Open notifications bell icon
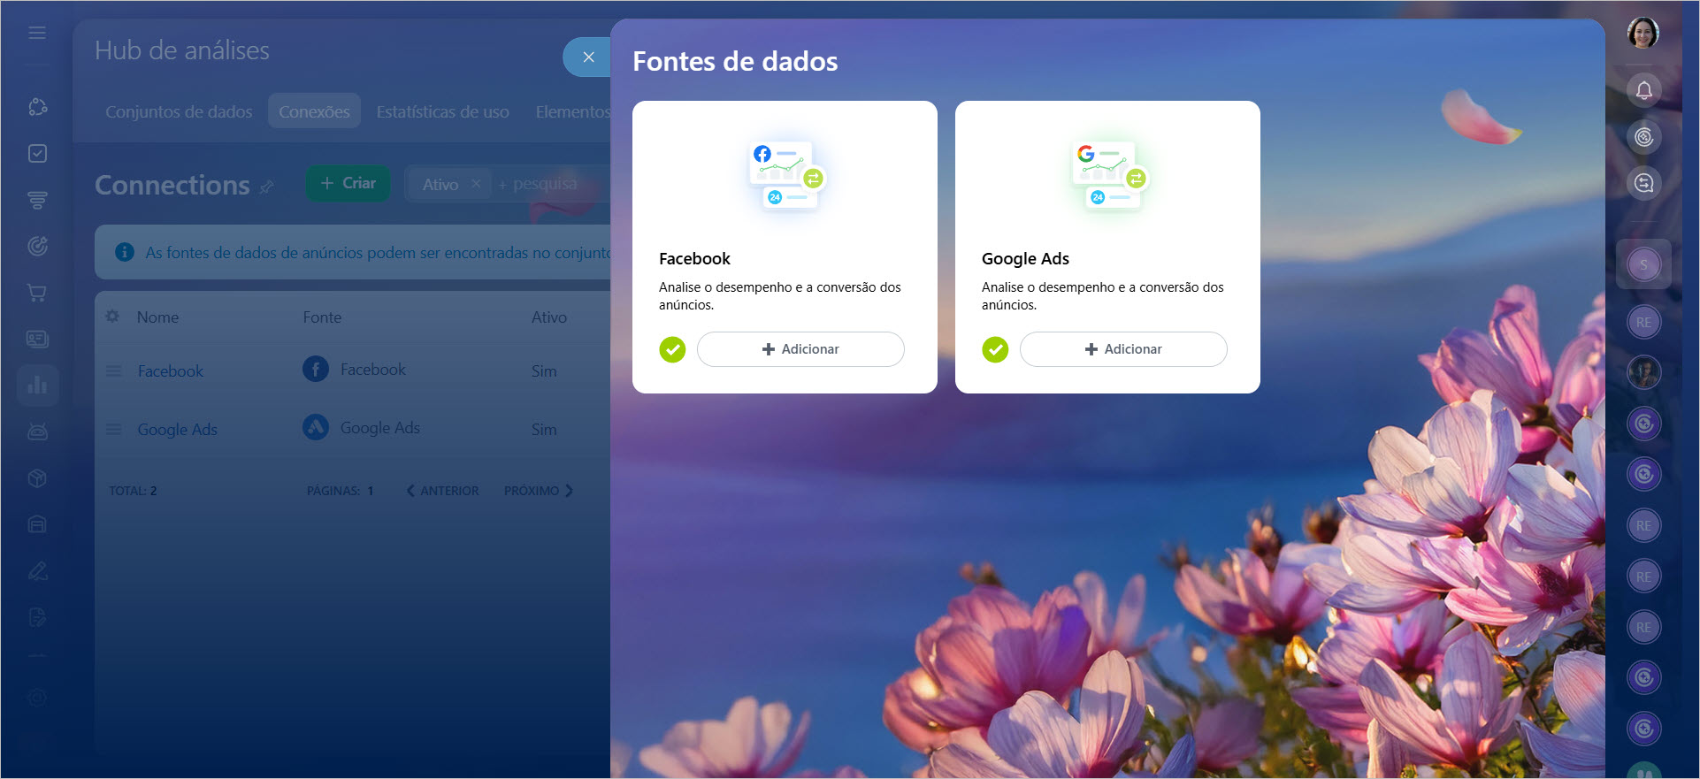This screenshot has width=1700, height=779. click(1643, 90)
